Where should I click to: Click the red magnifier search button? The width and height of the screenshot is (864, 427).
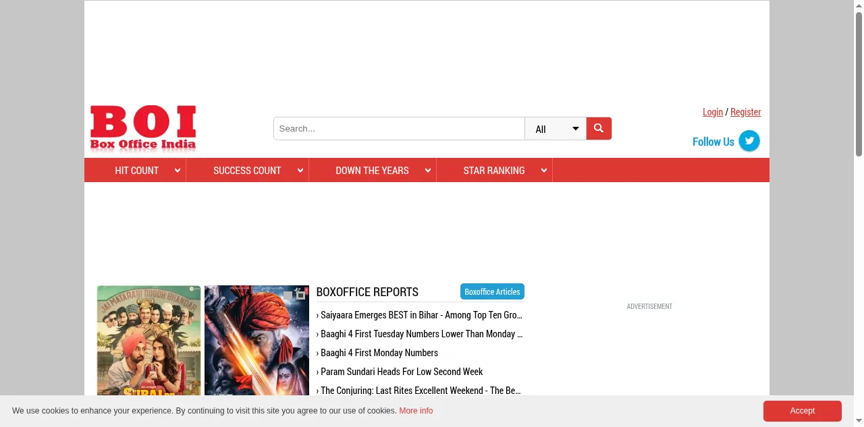(599, 128)
